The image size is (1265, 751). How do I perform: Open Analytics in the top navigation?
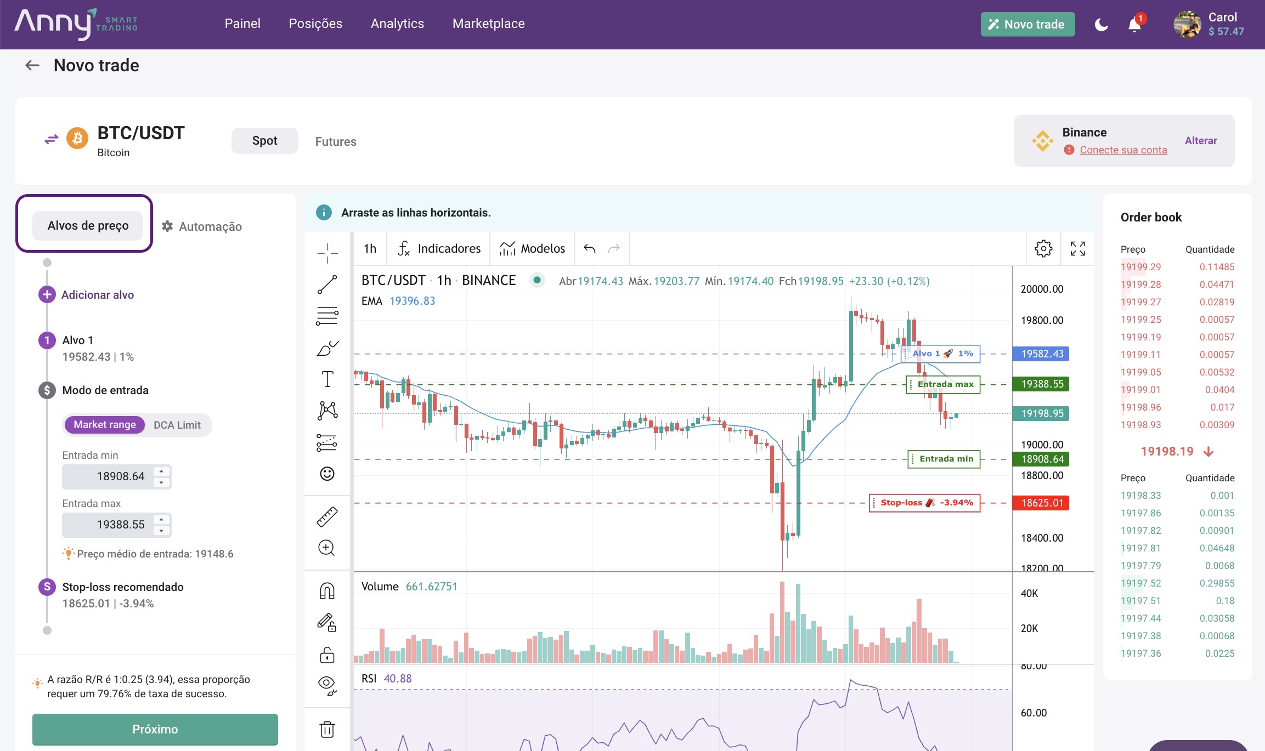[x=397, y=24]
